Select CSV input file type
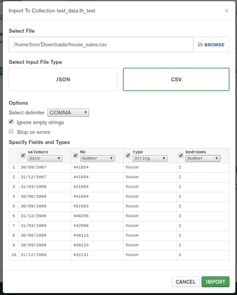The image size is (237, 295). coord(176,79)
